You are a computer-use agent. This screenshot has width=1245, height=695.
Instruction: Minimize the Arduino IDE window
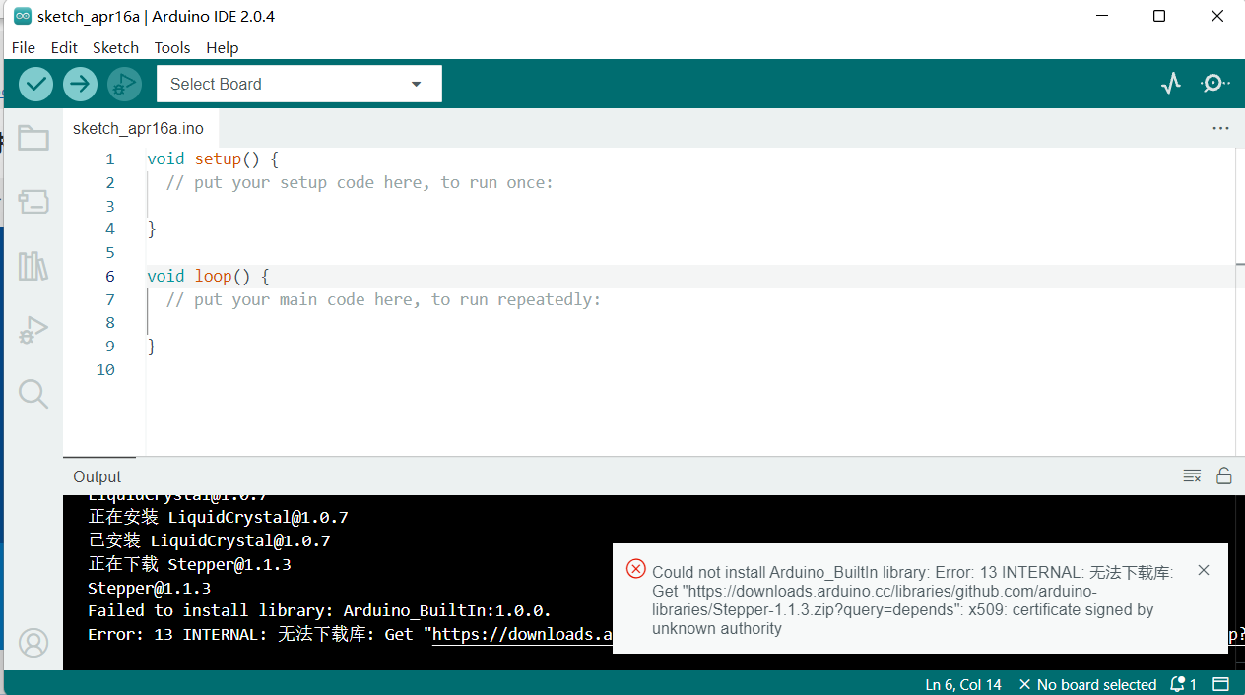click(1103, 16)
